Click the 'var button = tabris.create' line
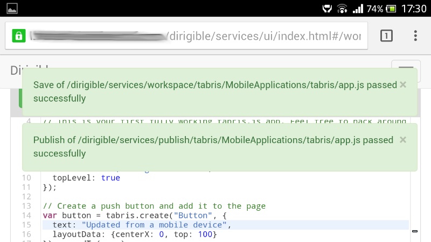431x242 pixels. (135, 216)
